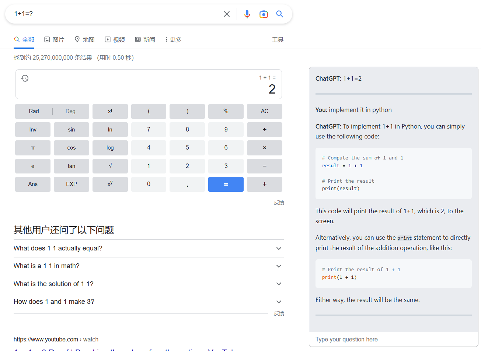Click calculator digit 9

226,130
